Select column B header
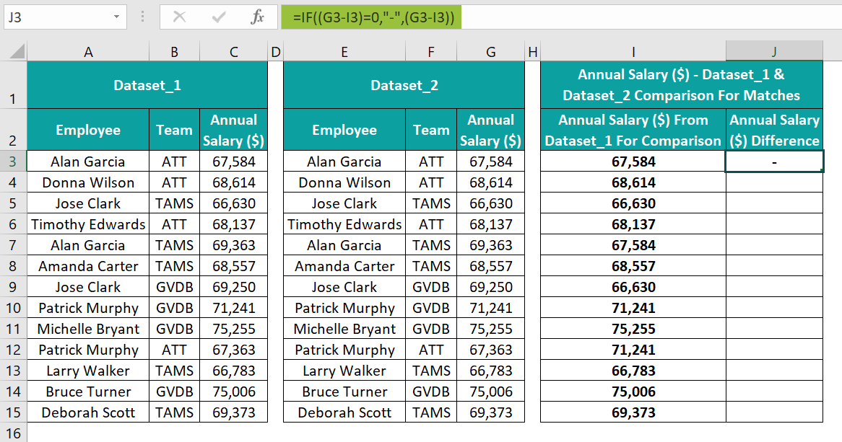Screen dimensions: 842x442 coord(175,52)
